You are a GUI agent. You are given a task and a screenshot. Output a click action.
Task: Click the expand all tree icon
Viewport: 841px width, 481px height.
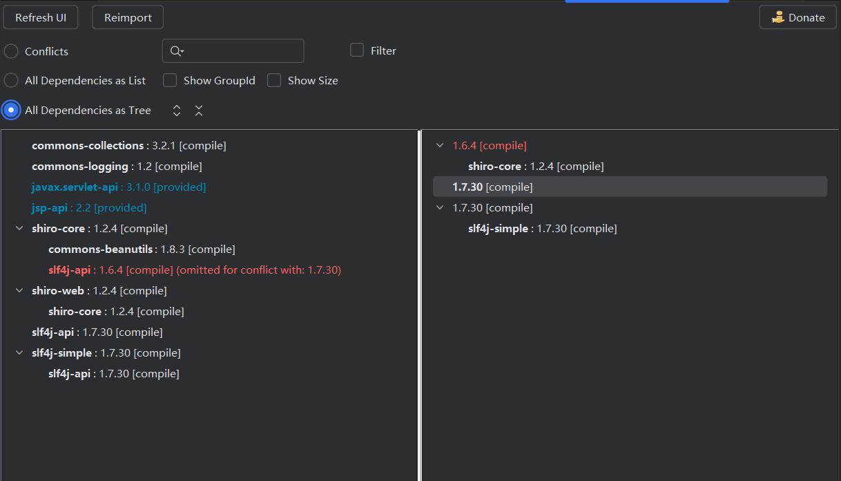coord(177,111)
